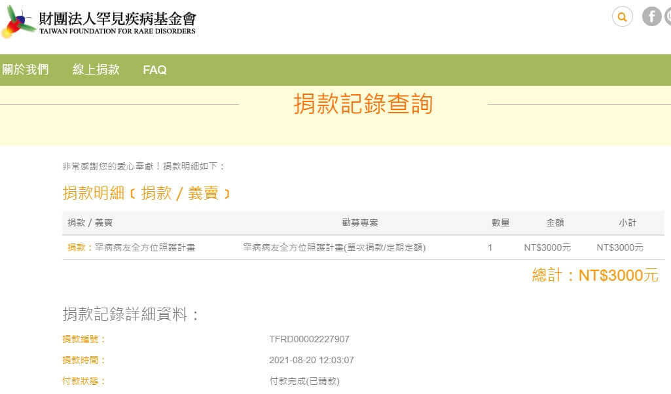The image size is (671, 394).
Task: Click the 金額 column header
Action: [554, 223]
